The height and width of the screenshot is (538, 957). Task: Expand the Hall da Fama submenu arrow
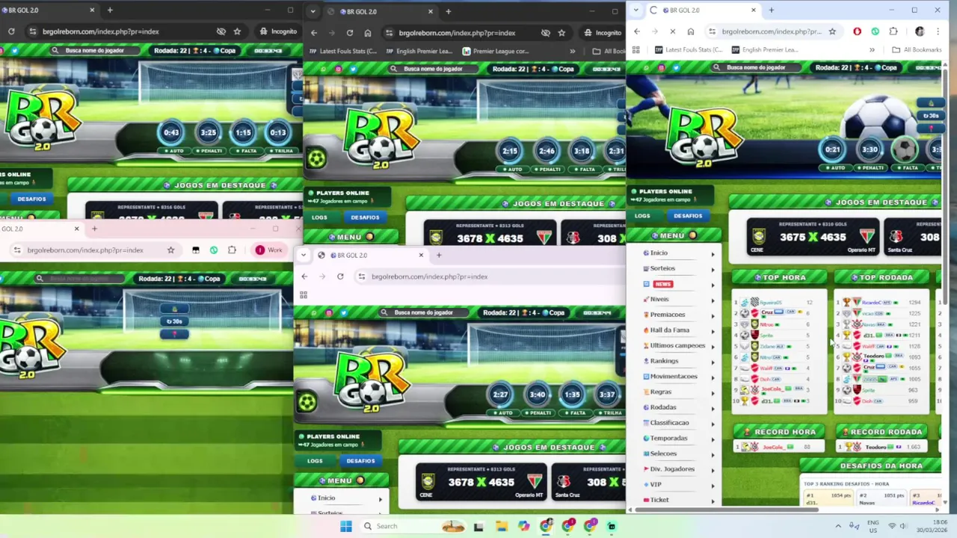(713, 331)
